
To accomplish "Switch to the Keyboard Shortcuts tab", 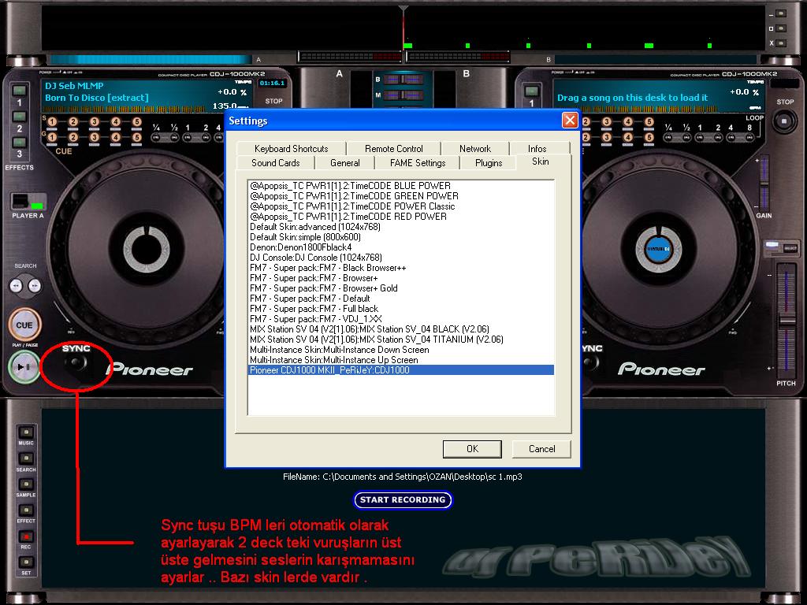I will (x=292, y=149).
